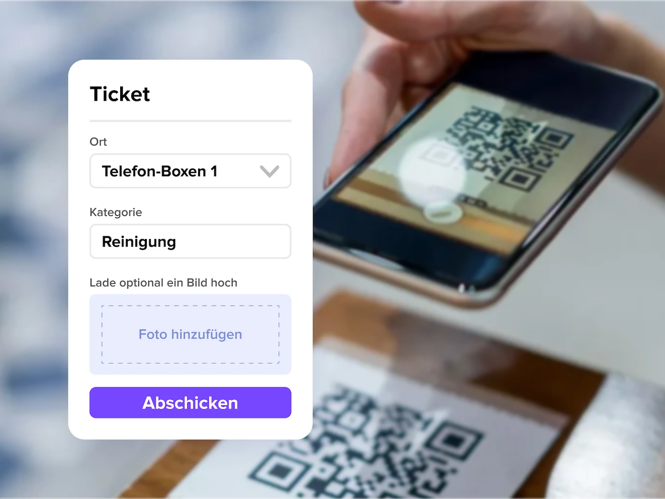Click the Lade optional ein Bild hoch label
This screenshot has height=499, width=665.
point(163,283)
